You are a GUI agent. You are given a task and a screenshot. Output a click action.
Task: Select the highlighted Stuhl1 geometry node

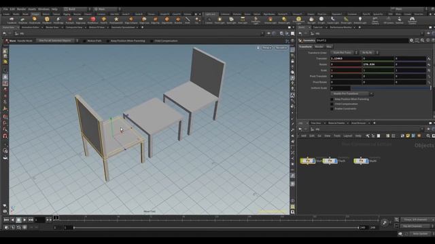coord(307,161)
